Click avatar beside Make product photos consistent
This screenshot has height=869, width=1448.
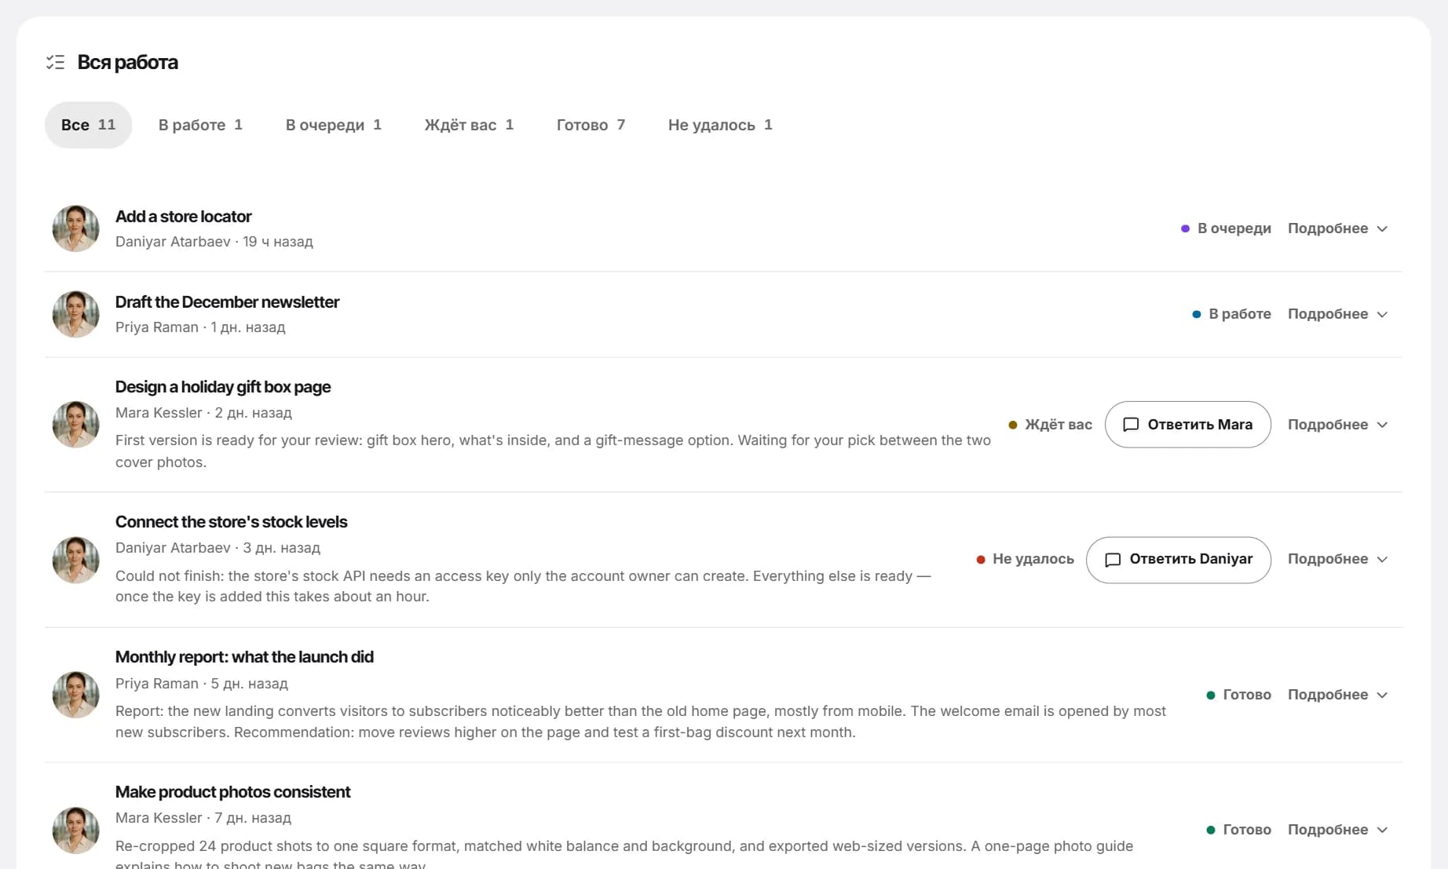pyautogui.click(x=75, y=830)
